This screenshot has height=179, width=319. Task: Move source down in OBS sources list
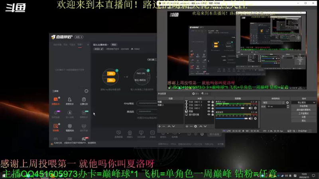[x=205, y=126]
